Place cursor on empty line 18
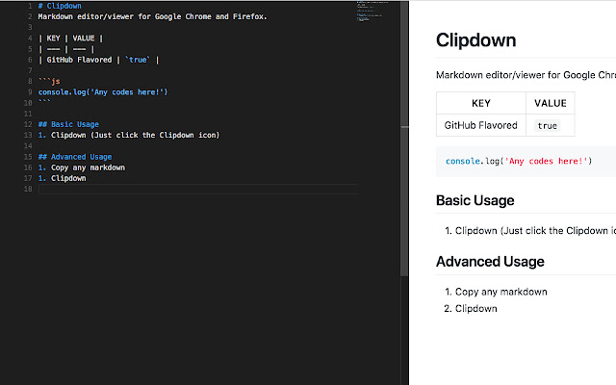 pyautogui.click(x=198, y=189)
